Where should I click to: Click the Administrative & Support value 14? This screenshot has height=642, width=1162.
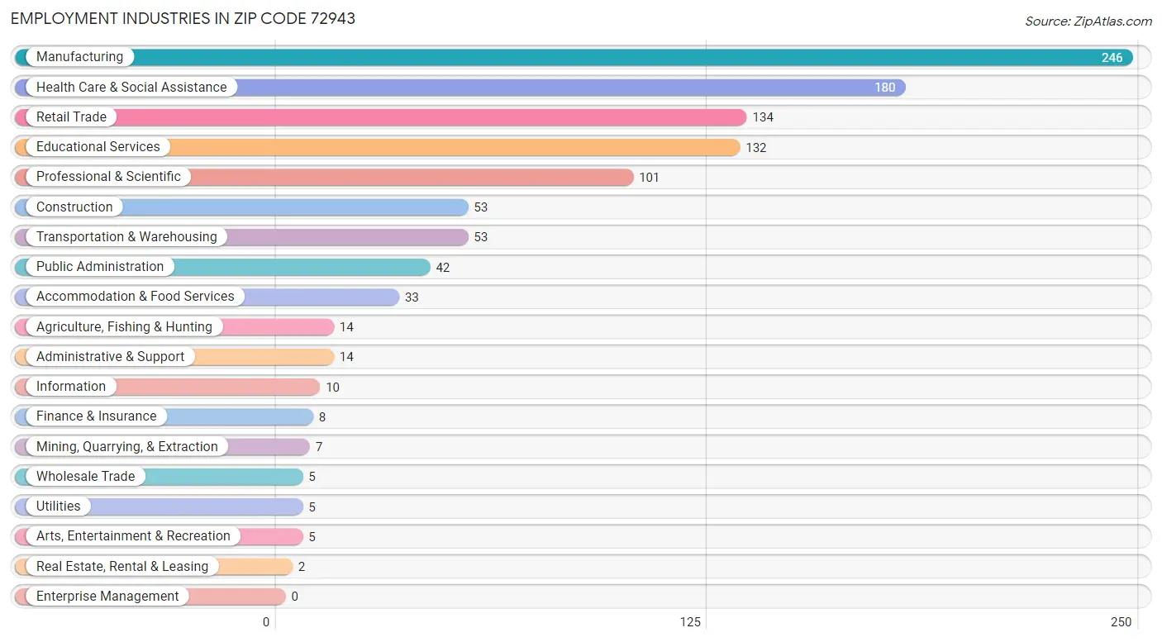click(346, 357)
